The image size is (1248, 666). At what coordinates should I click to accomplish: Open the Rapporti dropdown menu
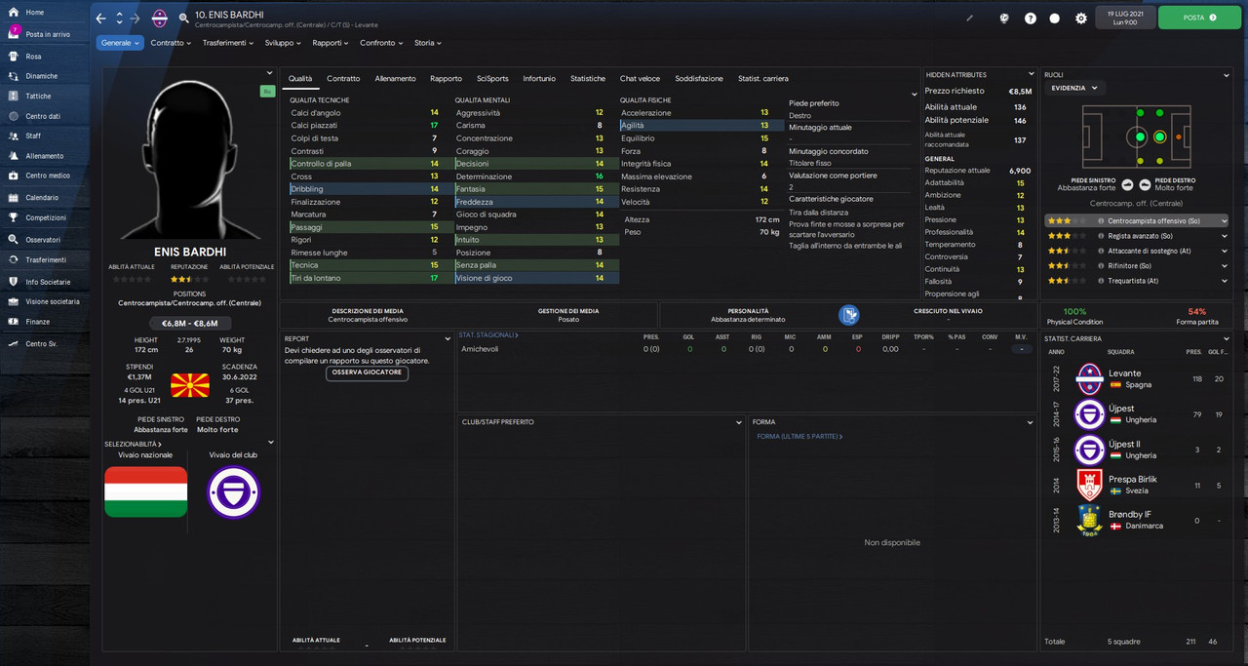click(x=331, y=43)
